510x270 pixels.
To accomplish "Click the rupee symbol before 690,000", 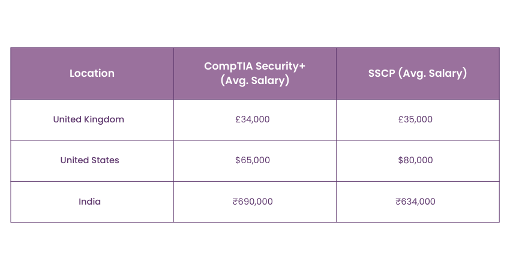I will click(235, 202).
